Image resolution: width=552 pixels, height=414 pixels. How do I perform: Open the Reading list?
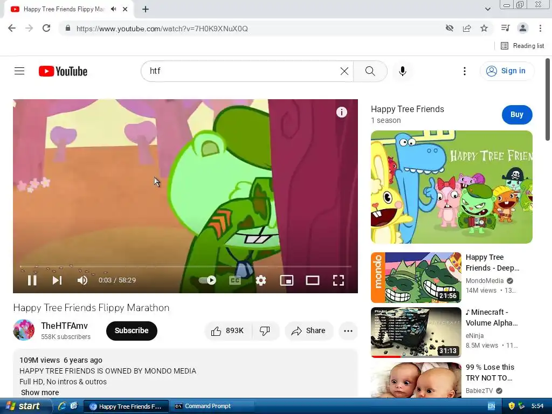(x=522, y=46)
